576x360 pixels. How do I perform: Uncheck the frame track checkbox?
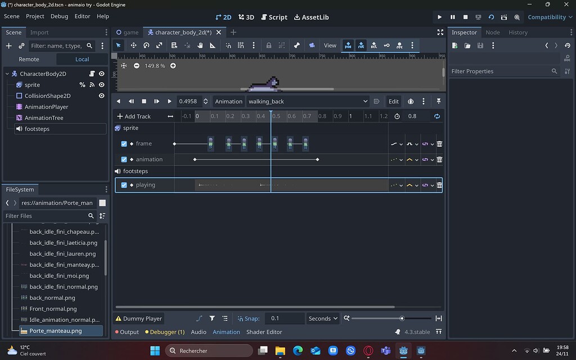124,143
